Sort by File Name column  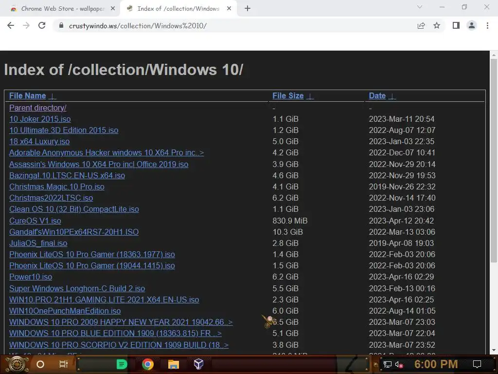click(28, 96)
